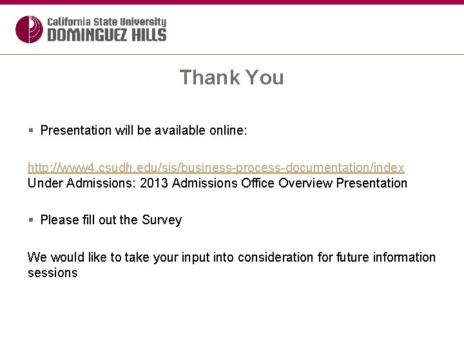Click the 'California State University' text in header
464x348 pixels.
(106, 22)
